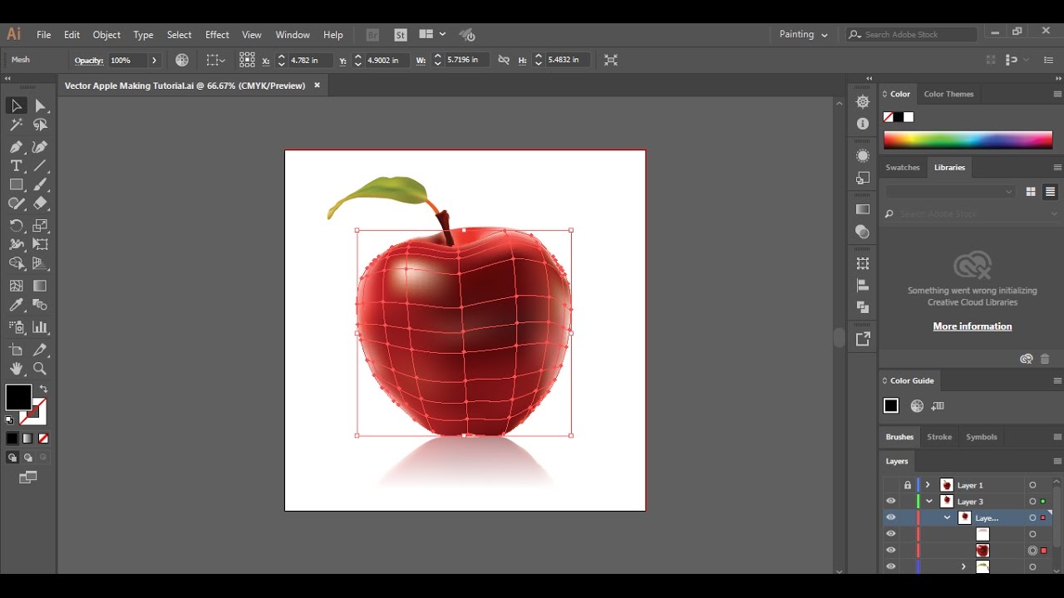The image size is (1064, 598).
Task: Toggle eye of the white reflection sublayer
Action: [891, 534]
